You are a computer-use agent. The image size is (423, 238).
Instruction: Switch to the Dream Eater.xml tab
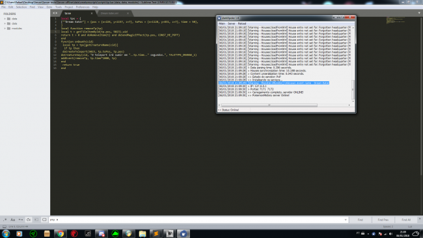113,13
